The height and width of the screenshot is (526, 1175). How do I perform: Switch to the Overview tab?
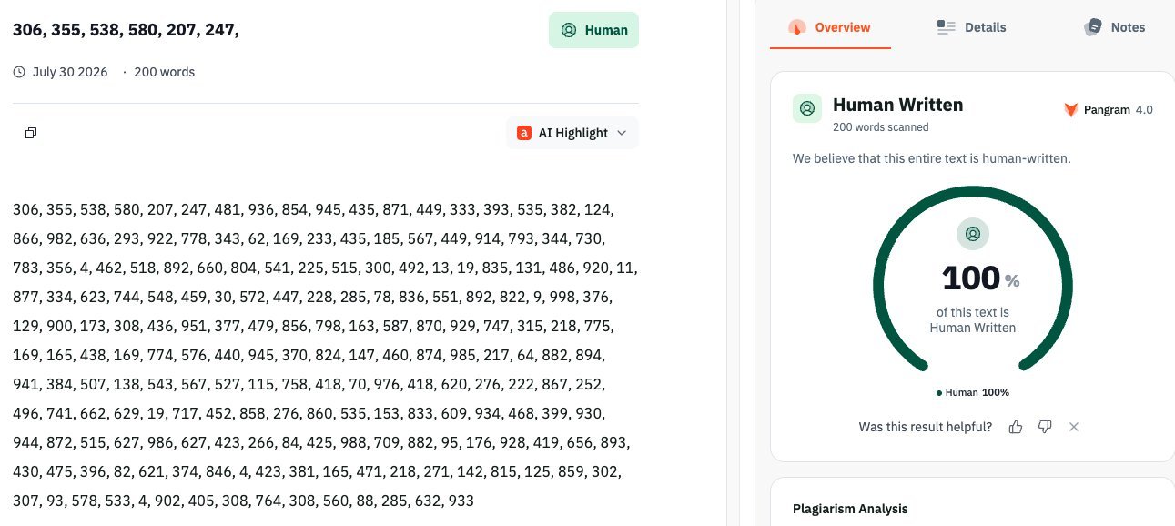coord(830,27)
